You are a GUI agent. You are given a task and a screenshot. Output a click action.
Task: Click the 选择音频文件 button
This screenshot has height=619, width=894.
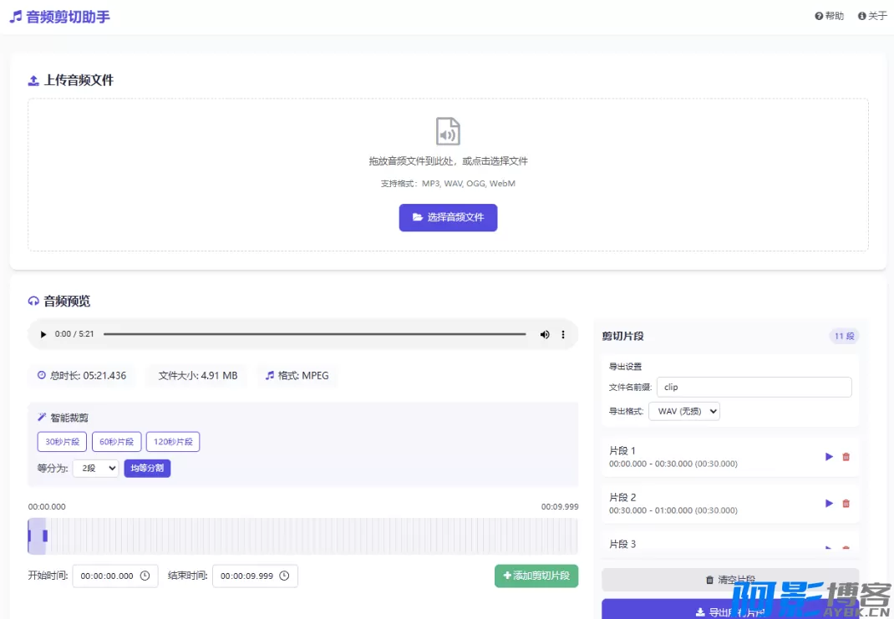click(x=448, y=217)
